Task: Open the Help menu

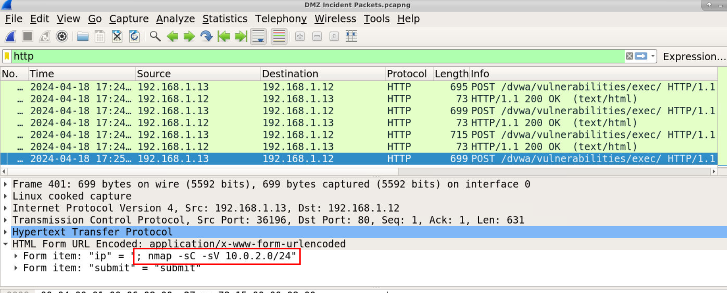Action: click(x=408, y=19)
